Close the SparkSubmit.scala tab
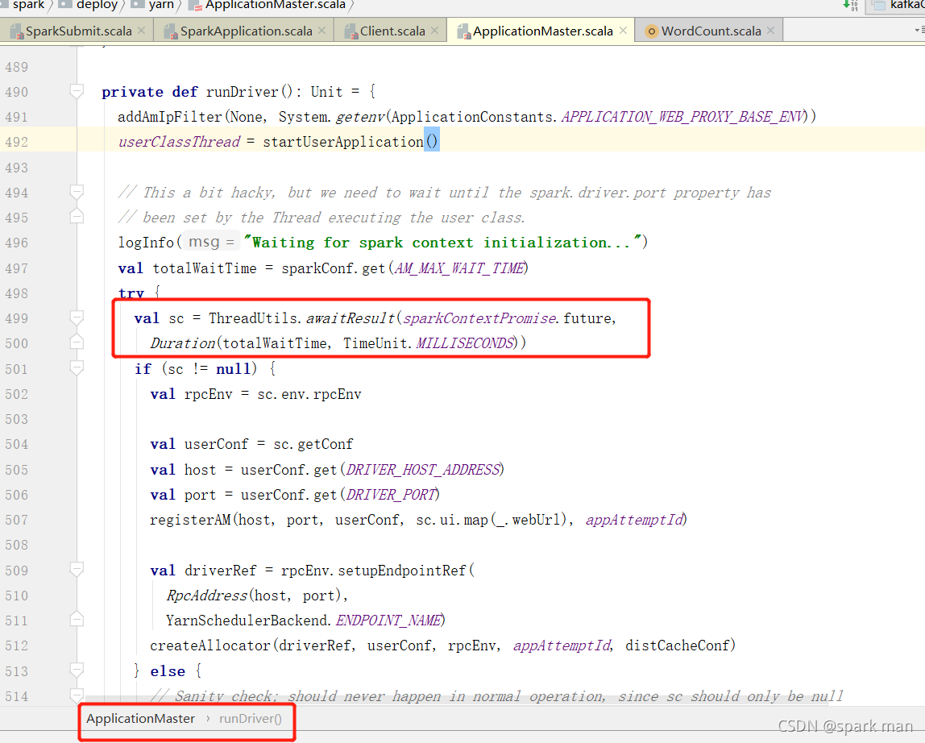925x743 pixels. click(x=142, y=31)
